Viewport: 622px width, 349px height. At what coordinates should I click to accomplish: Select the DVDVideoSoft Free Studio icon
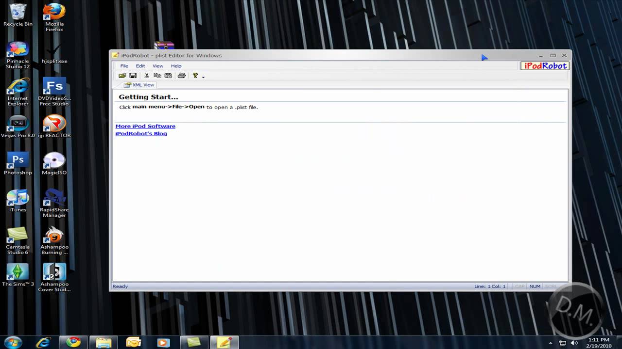click(x=54, y=92)
